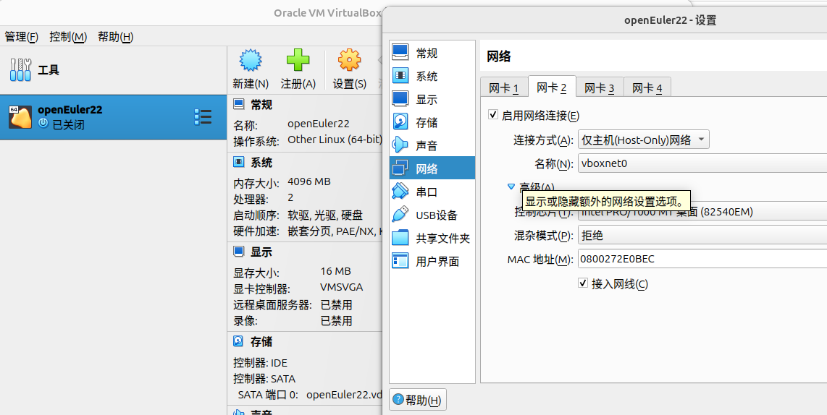The width and height of the screenshot is (827, 415).
Task: Collapse the 高级(A) advanced triangle
Action: pos(511,187)
